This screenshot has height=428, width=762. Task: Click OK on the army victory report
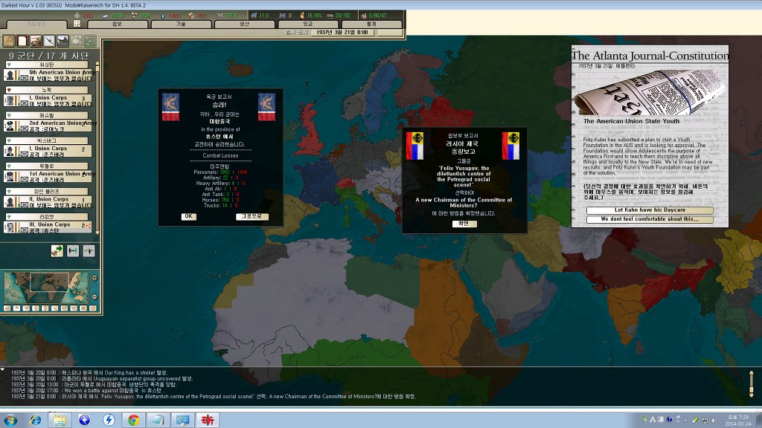point(188,216)
